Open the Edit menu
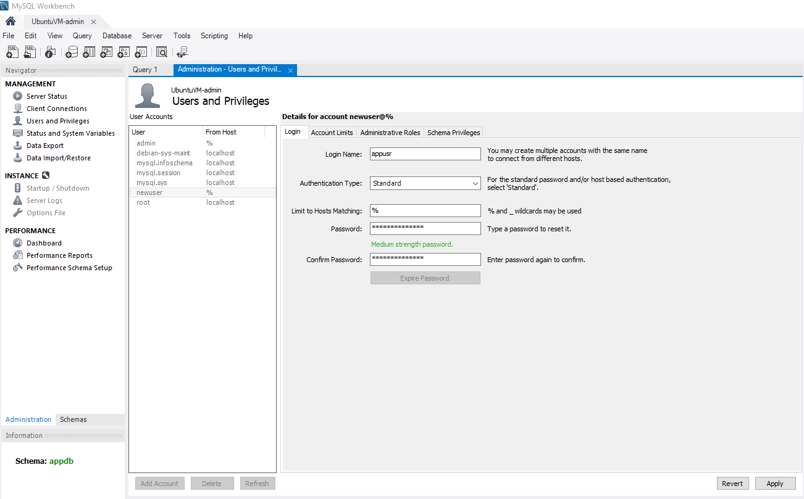Viewport: 804px width, 499px height. [31, 36]
